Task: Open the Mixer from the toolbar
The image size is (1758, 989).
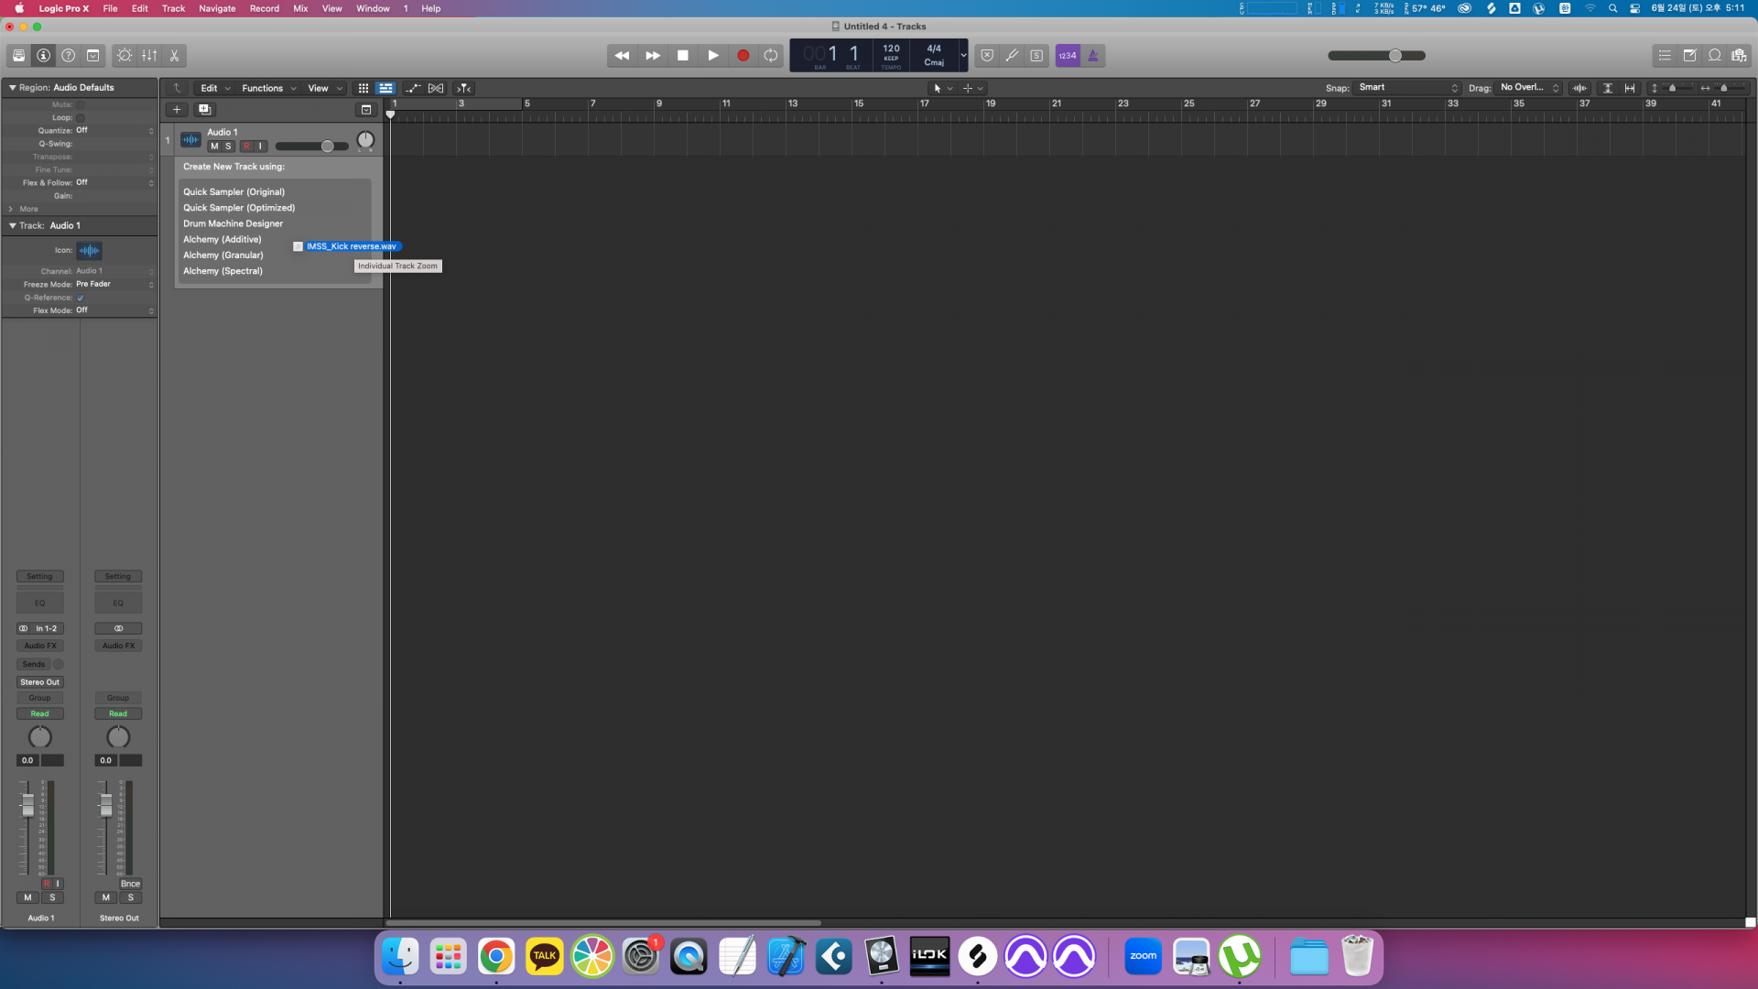Action: click(x=149, y=56)
